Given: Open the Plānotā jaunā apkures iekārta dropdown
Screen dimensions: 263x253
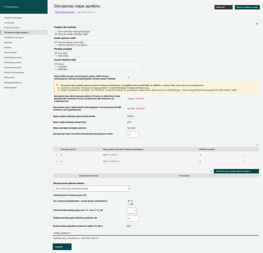Looking at the screenshot, I should coord(92,188).
